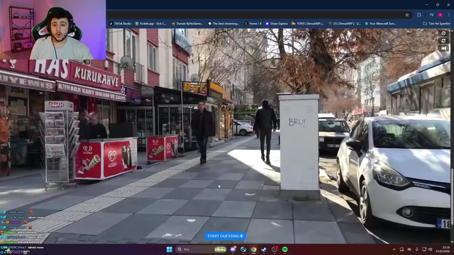Expand the Tüm Yer İşaretleri bookmarks folder
454x255 pixels.
pyautogui.click(x=437, y=24)
